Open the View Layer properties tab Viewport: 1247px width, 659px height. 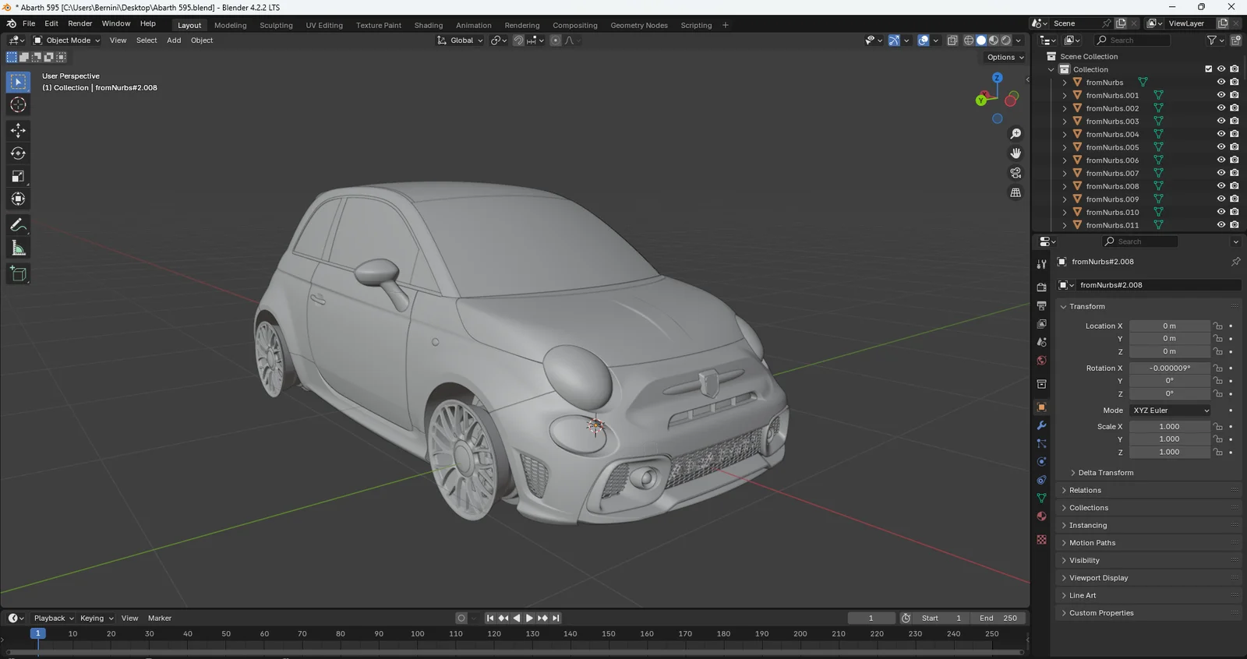tap(1041, 323)
